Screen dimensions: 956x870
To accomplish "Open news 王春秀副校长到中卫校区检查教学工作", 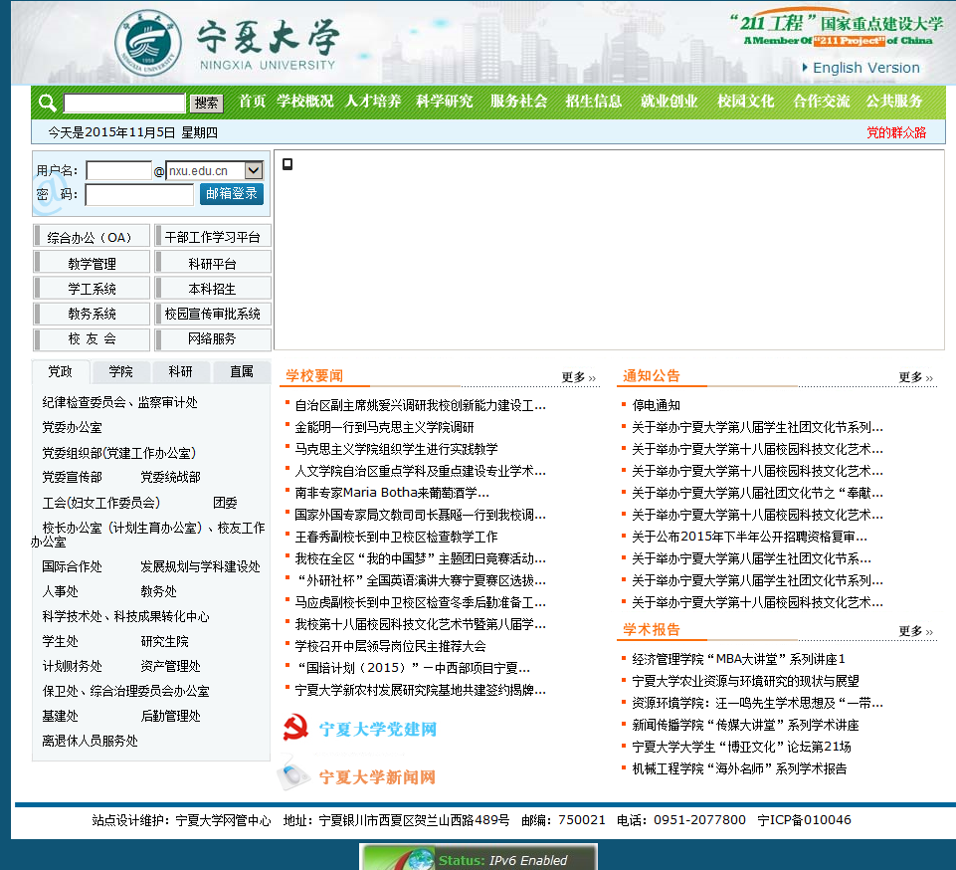I will [396, 537].
